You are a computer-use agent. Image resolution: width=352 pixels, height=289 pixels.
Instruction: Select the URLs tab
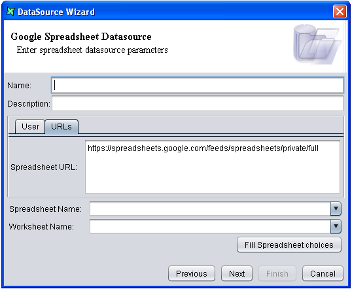pos(62,127)
